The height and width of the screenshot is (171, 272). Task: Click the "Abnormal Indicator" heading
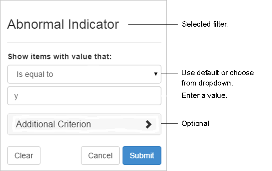pos(63,24)
